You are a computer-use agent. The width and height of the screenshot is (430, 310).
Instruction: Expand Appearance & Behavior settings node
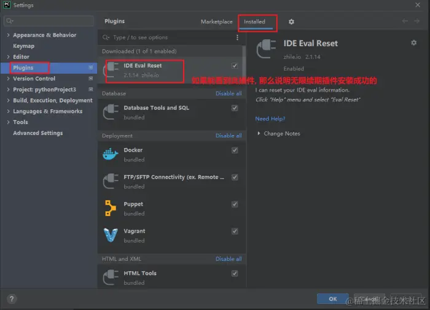click(x=8, y=35)
